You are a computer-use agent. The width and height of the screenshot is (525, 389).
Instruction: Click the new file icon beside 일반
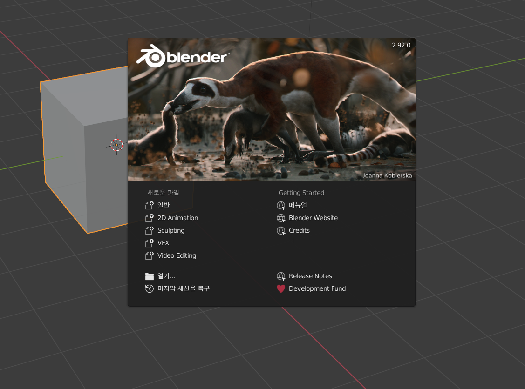149,205
